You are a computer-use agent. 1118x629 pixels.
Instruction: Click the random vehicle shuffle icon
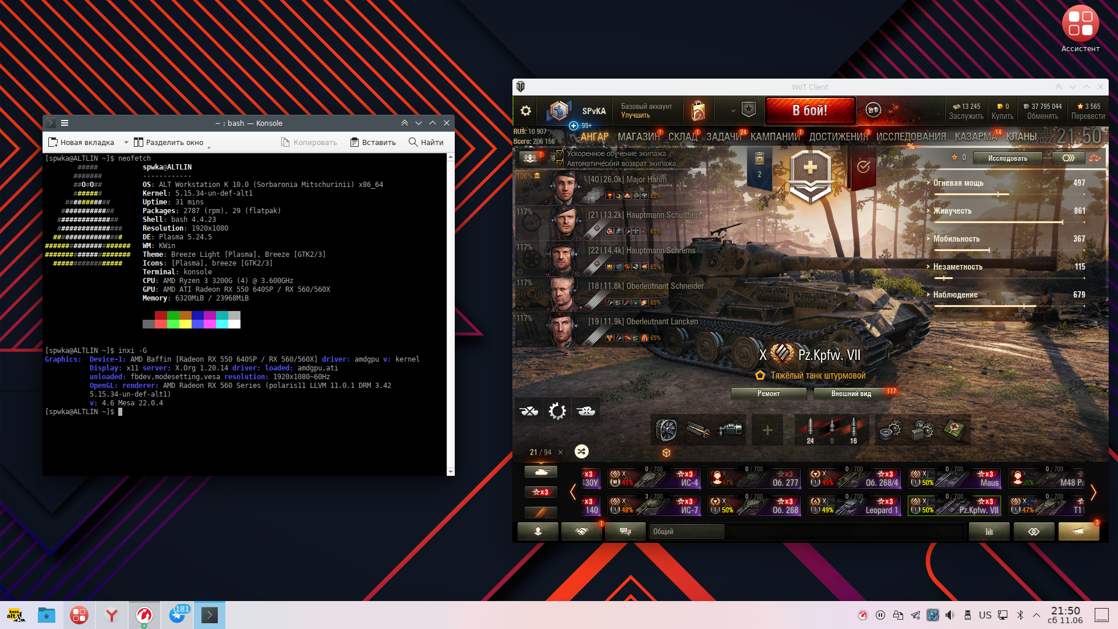point(581,451)
